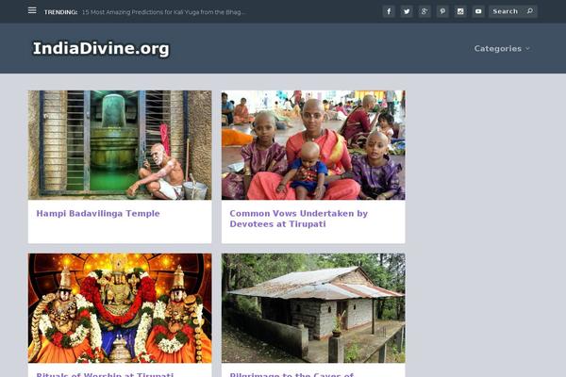The height and width of the screenshot is (377, 566).
Task: Open the Facebook social icon
Action: (389, 11)
